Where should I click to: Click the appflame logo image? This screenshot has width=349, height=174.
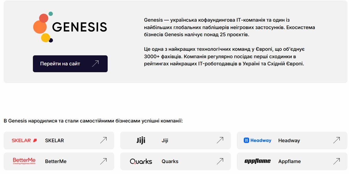point(257,161)
